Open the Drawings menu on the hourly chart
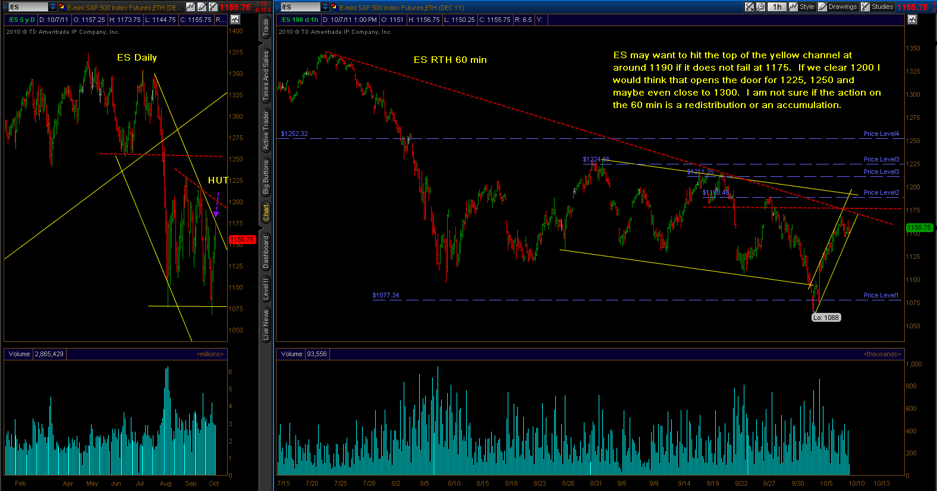Viewport: 937px width, 491px height. coord(838,7)
